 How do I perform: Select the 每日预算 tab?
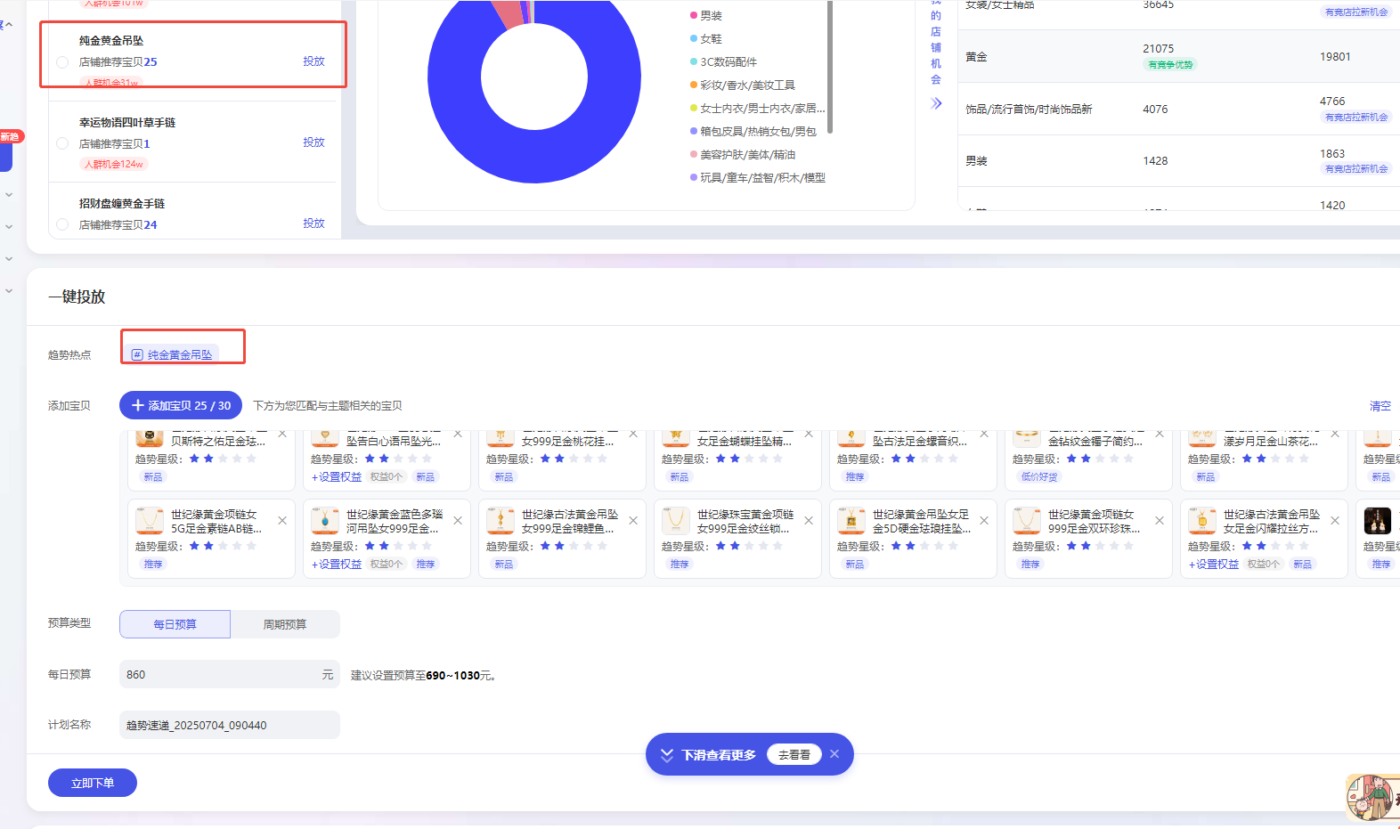(175, 624)
